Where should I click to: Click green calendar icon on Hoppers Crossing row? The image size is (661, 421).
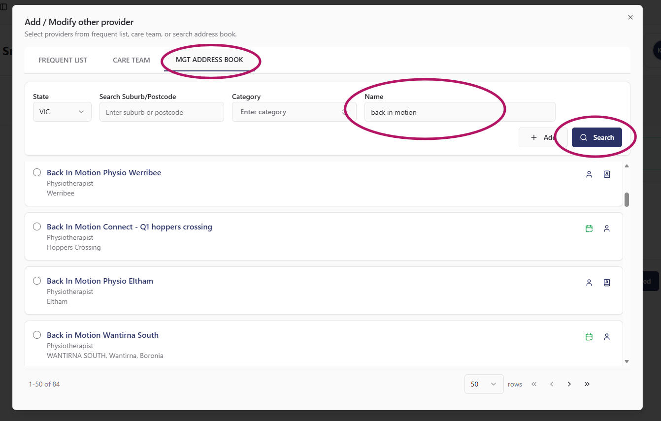tap(589, 228)
